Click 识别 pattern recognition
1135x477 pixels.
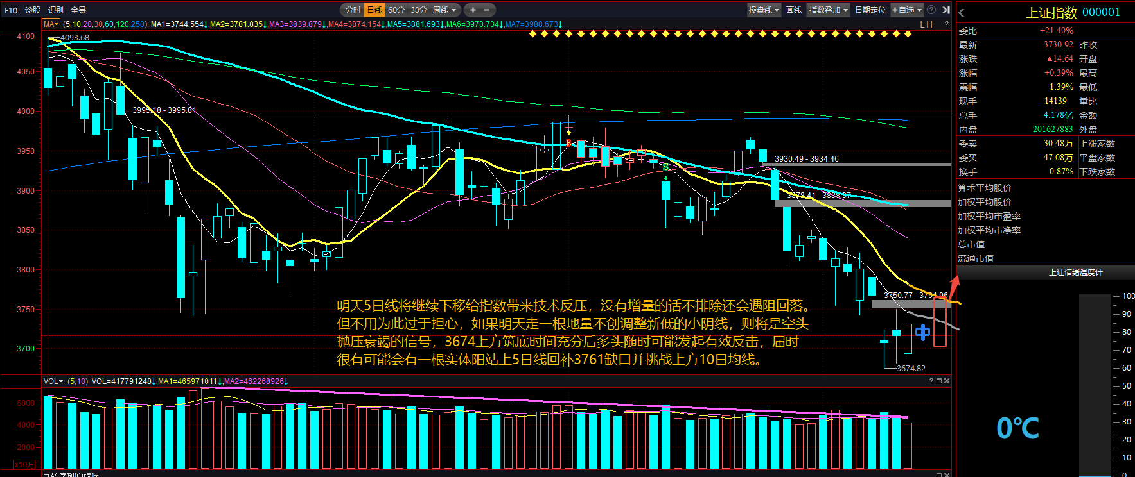[x=56, y=10]
